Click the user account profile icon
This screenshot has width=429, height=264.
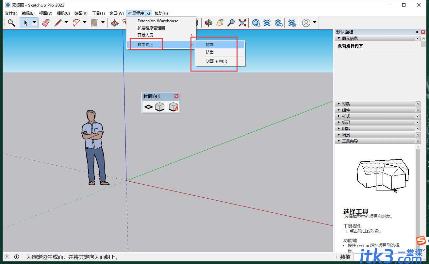click(306, 23)
